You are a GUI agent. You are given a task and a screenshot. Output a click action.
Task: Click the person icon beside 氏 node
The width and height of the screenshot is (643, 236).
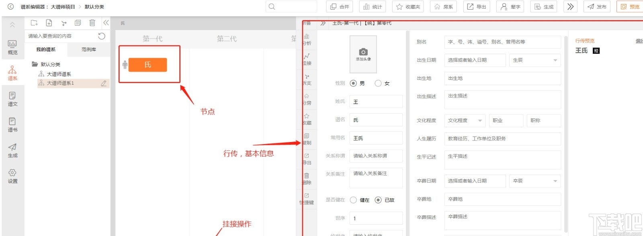(125, 65)
